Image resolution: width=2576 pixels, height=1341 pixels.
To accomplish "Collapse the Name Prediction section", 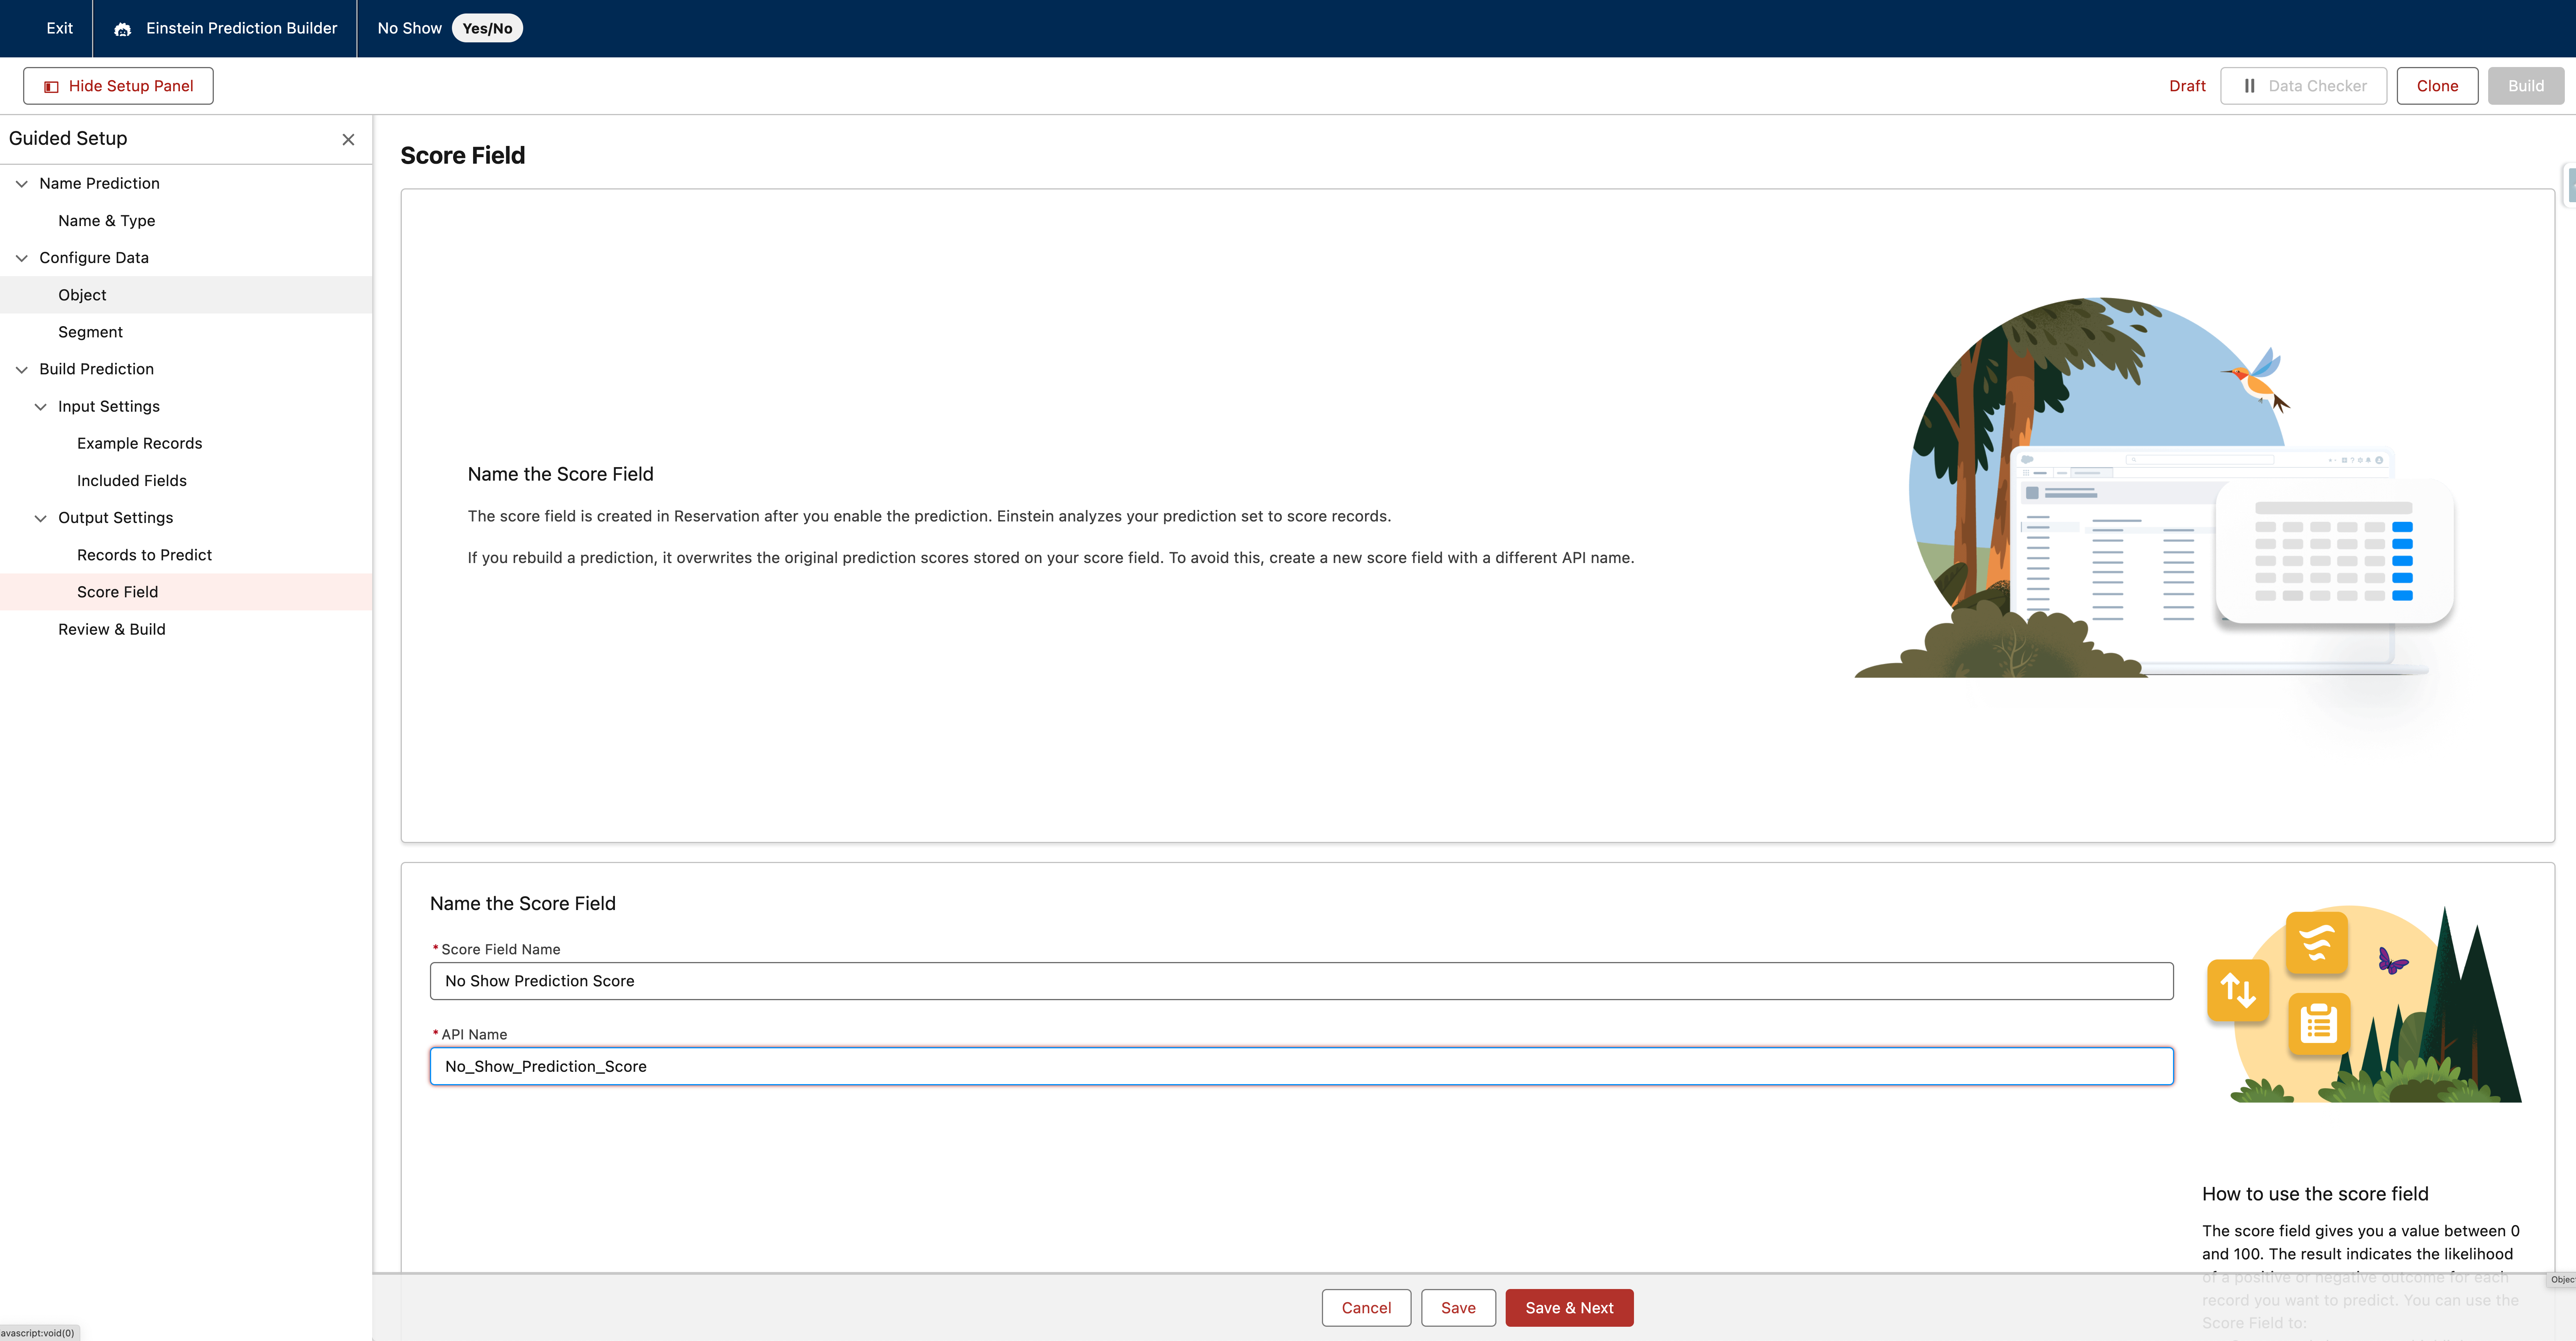I will tap(21, 183).
